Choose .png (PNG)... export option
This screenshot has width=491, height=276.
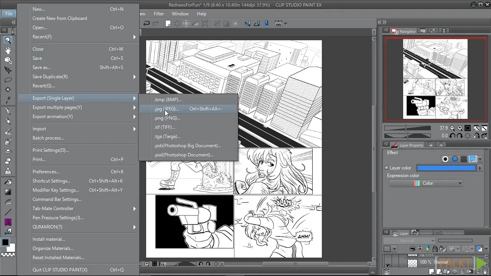point(188,118)
